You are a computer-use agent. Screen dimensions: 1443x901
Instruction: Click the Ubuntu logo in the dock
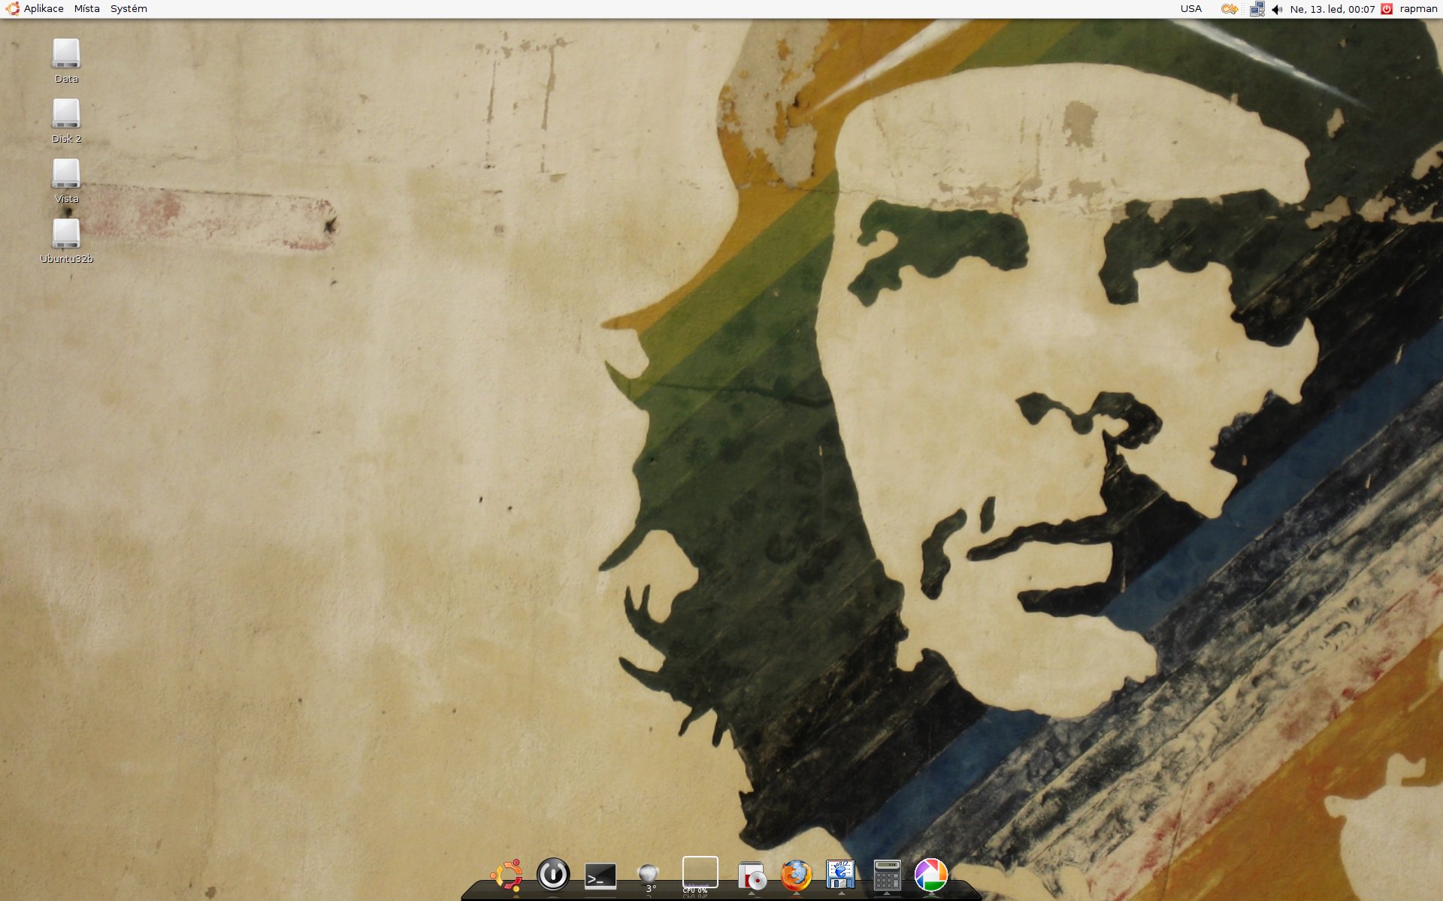pyautogui.click(x=507, y=875)
